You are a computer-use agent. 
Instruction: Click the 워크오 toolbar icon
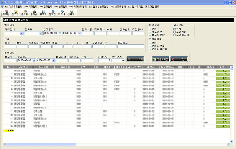coord(43,12)
